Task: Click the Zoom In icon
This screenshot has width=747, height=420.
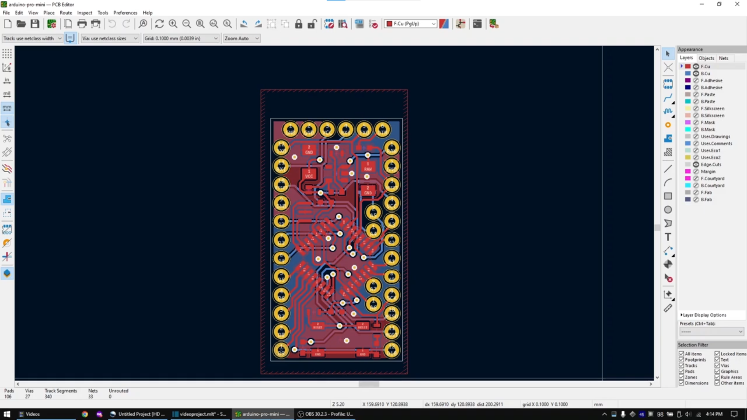Action: click(x=173, y=24)
